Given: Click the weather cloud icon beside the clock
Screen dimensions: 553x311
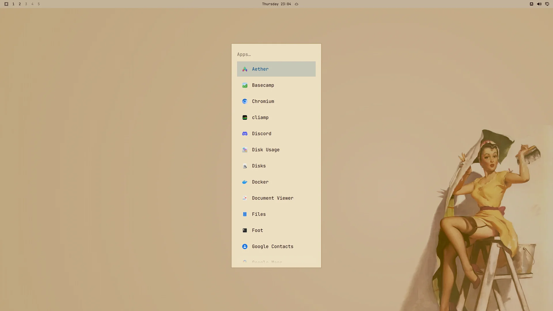Looking at the screenshot, I should pos(296,4).
